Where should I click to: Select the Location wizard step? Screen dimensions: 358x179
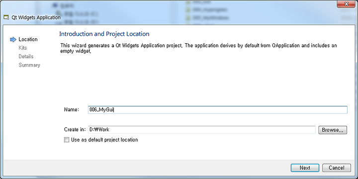click(28, 39)
